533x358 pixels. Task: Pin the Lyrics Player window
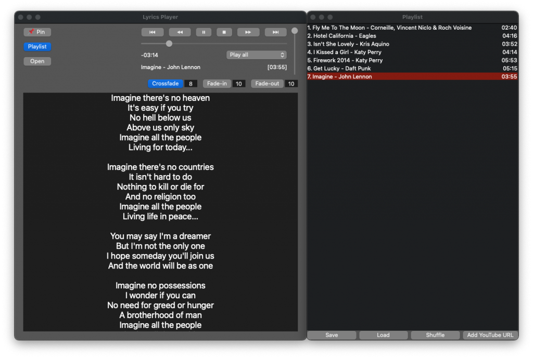pos(37,32)
